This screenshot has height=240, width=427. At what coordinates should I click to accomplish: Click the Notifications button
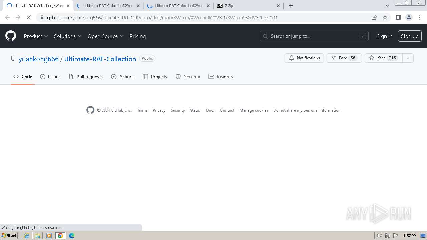click(304, 58)
